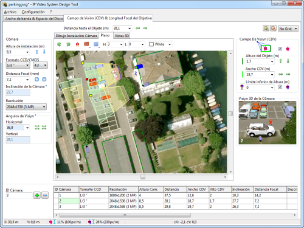Select the red brick wall tool
The width and height of the screenshot is (304, 228).
86,44
